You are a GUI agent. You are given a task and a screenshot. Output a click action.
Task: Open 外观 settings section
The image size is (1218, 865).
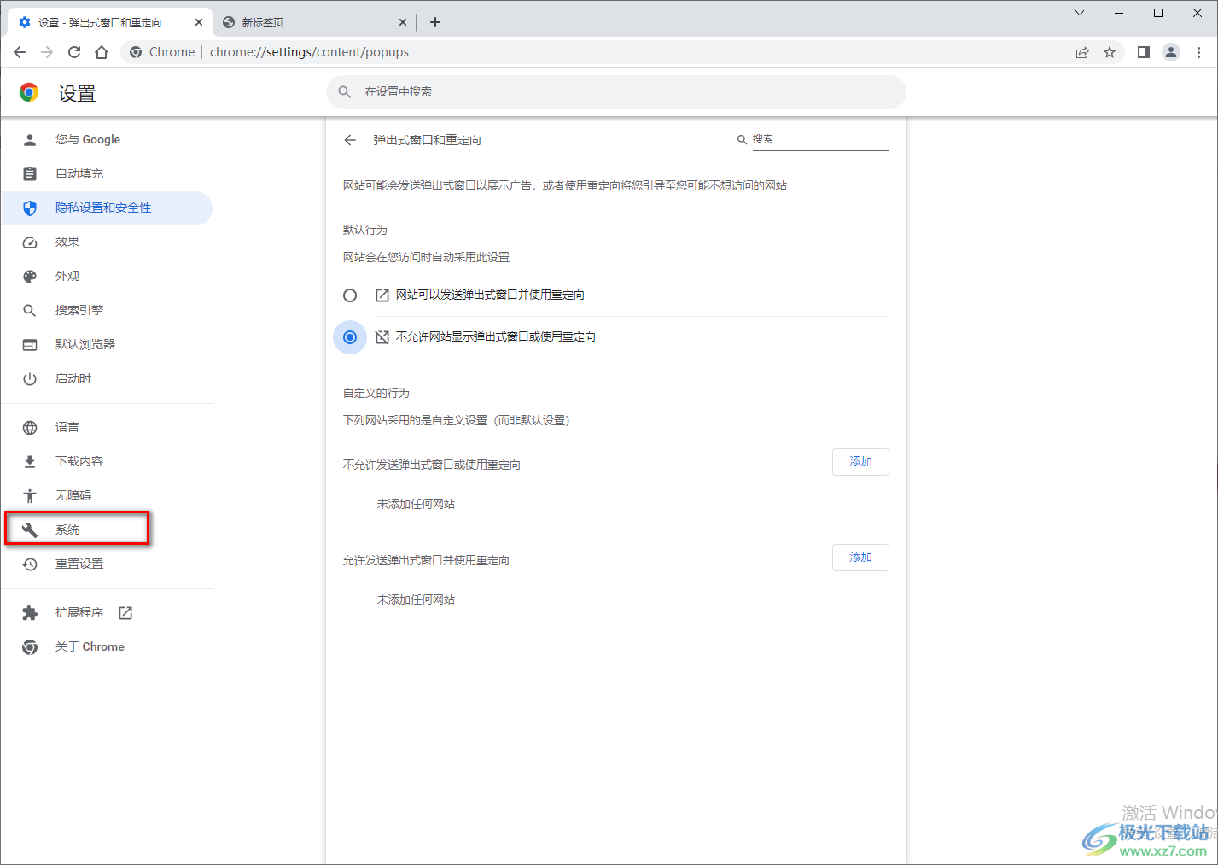click(x=107, y=277)
